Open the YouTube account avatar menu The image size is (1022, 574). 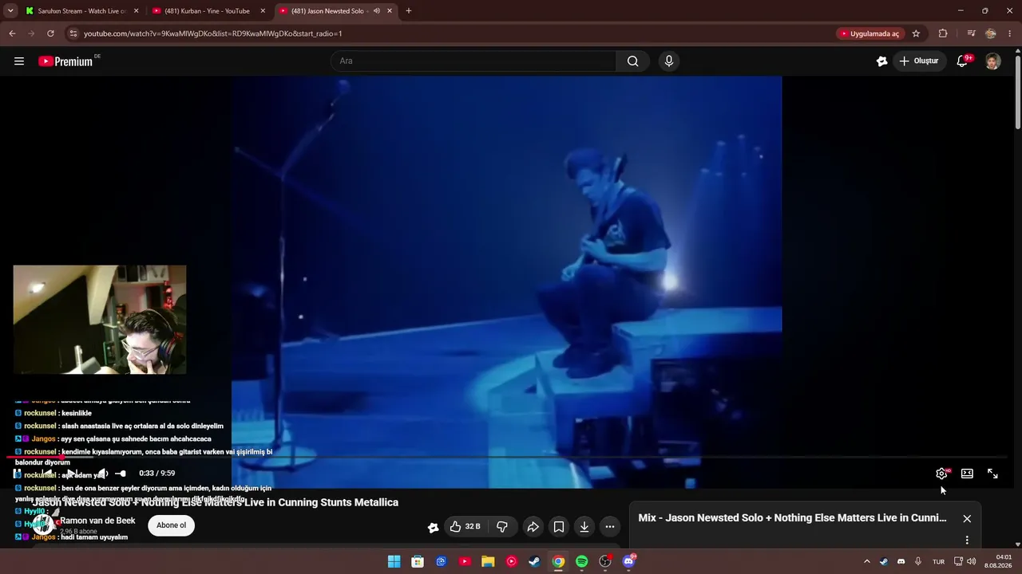[x=992, y=61]
